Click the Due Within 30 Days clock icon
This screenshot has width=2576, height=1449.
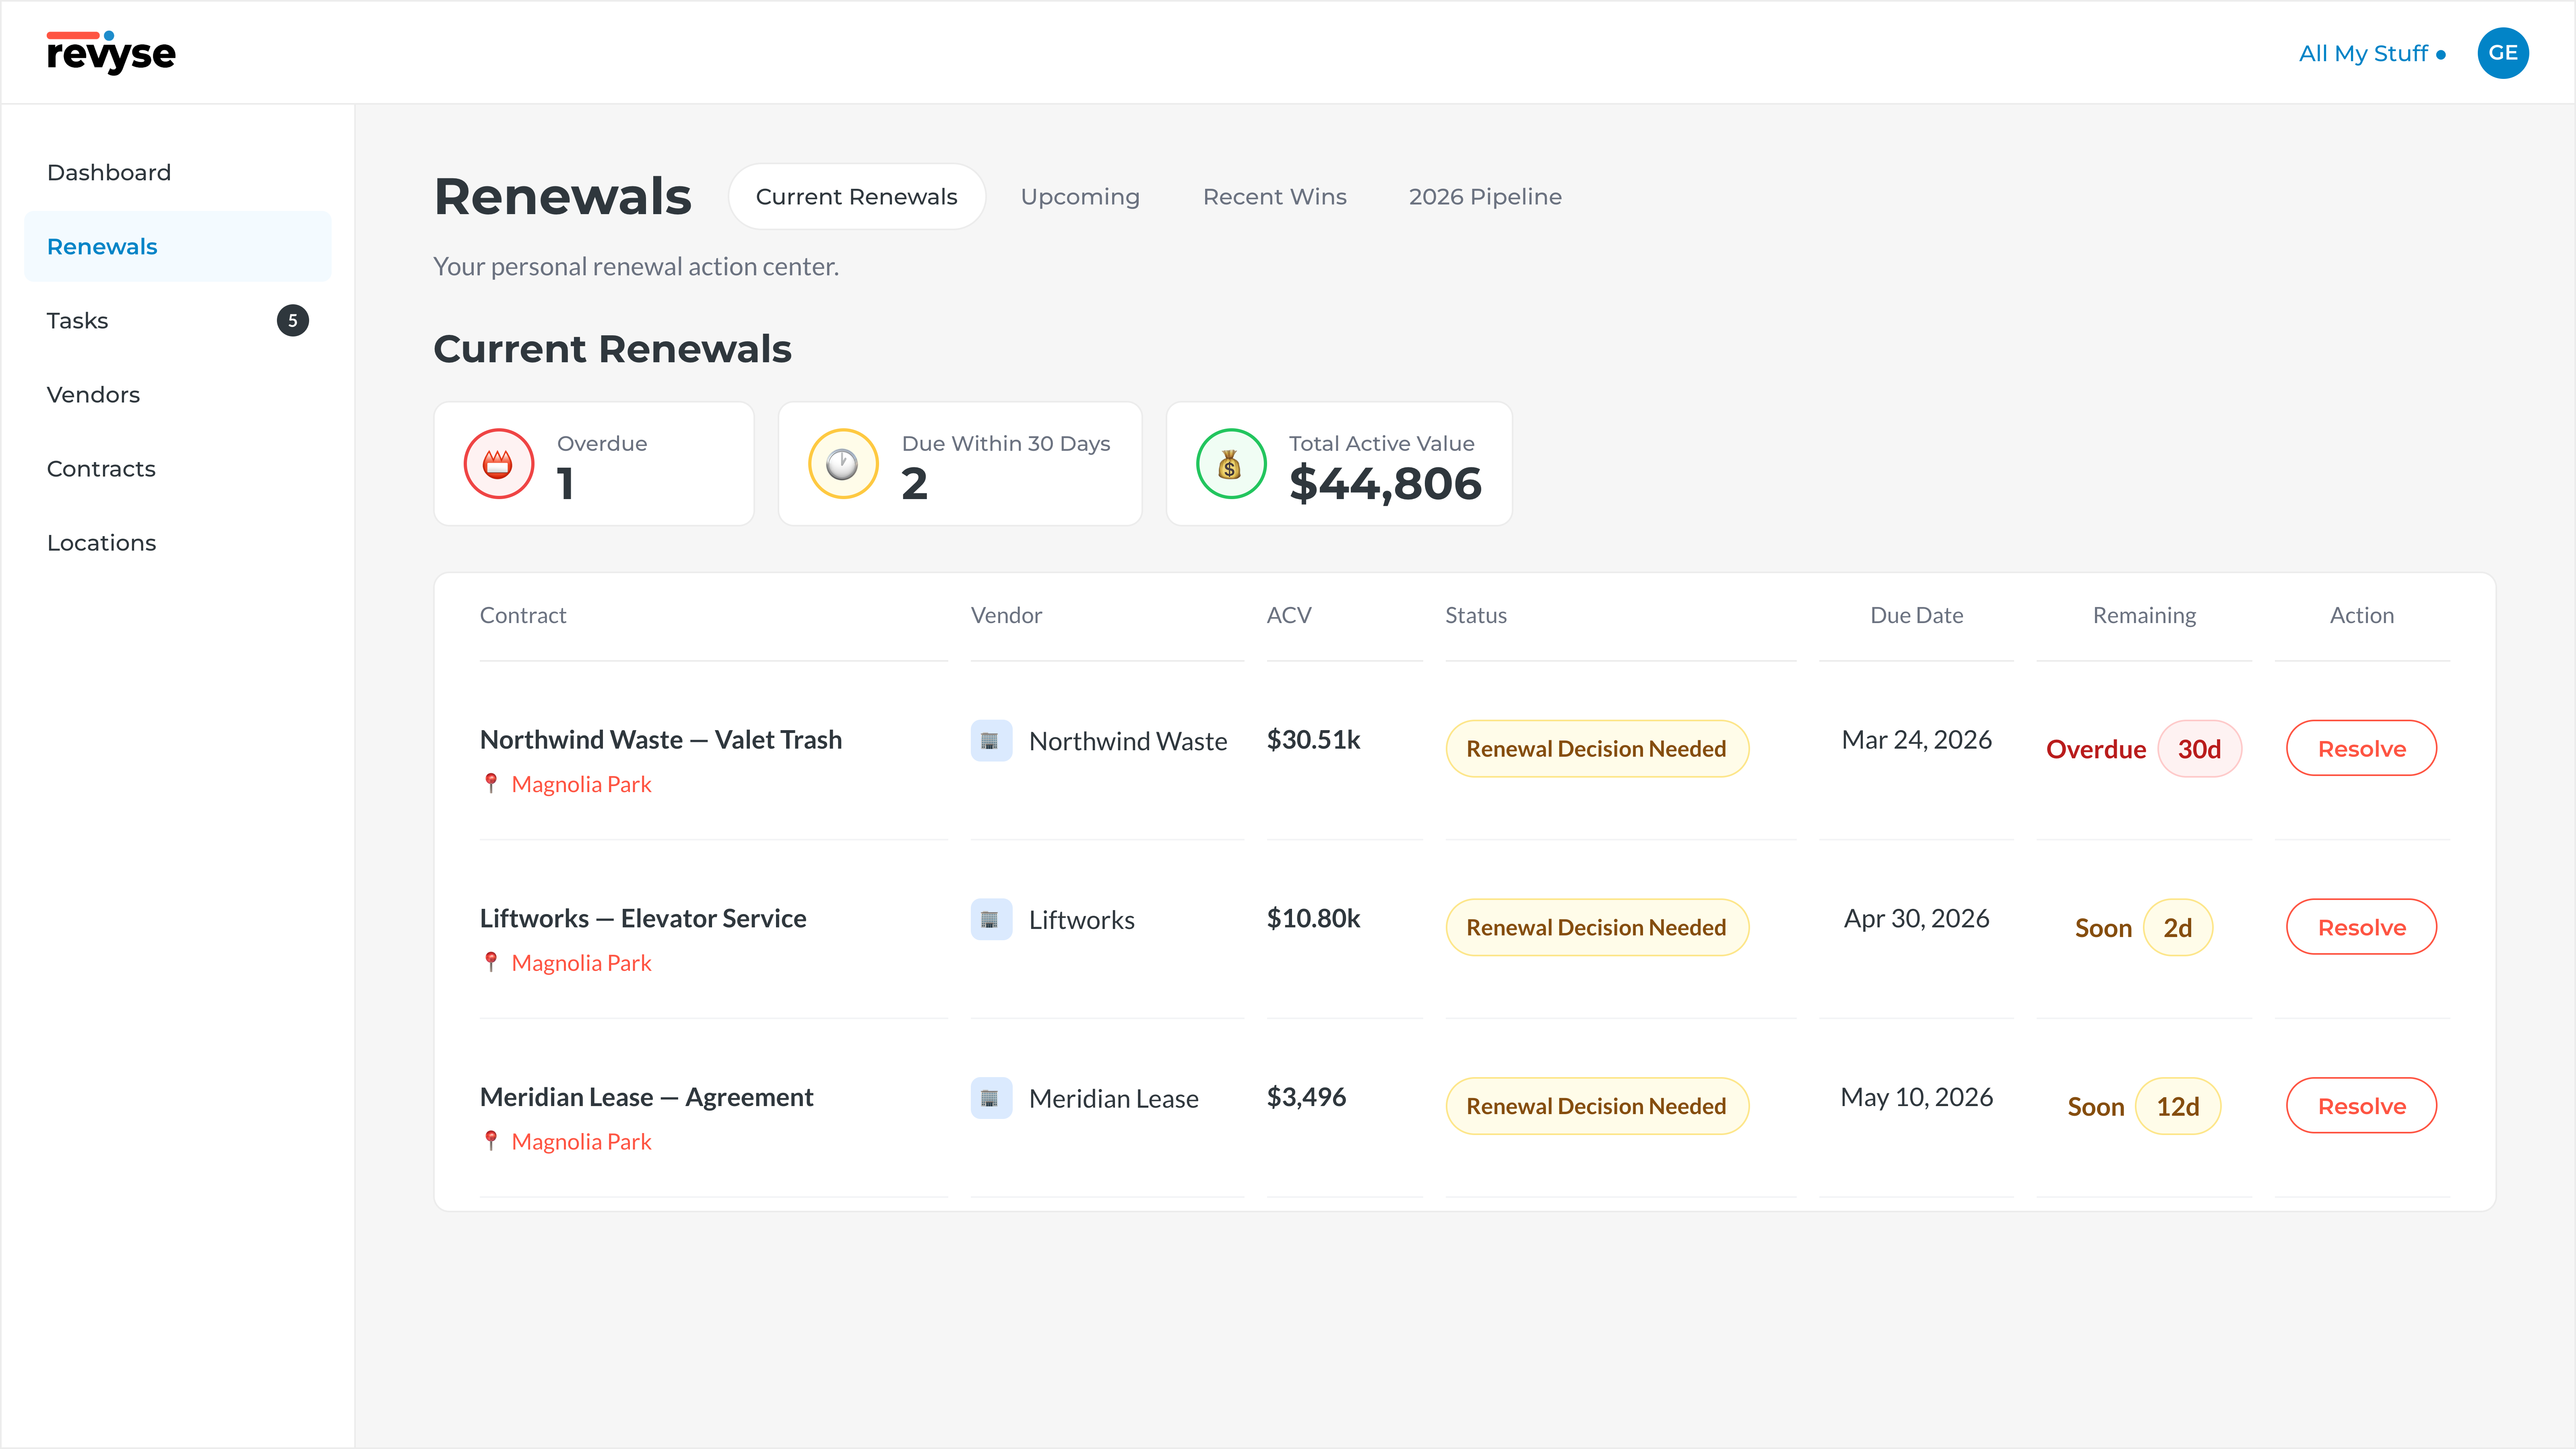[x=842, y=464]
